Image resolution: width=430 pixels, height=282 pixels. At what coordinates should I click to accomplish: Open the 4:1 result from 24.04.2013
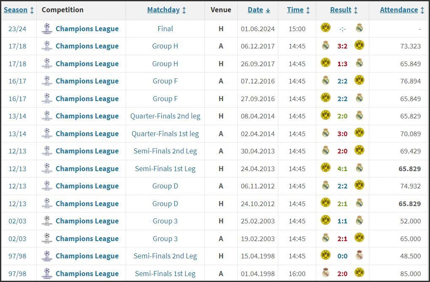point(342,169)
